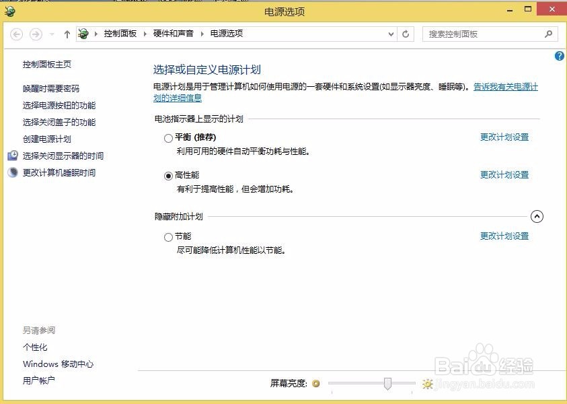Click the 另请参阅 label
567x404 pixels.
[x=39, y=330]
